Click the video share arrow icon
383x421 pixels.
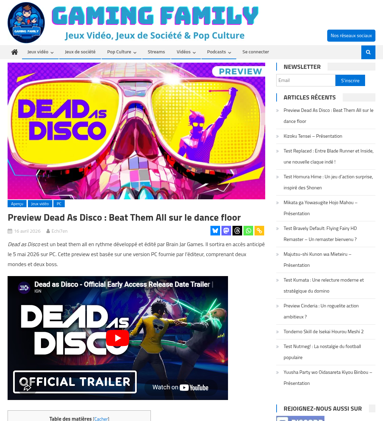pos(28,388)
